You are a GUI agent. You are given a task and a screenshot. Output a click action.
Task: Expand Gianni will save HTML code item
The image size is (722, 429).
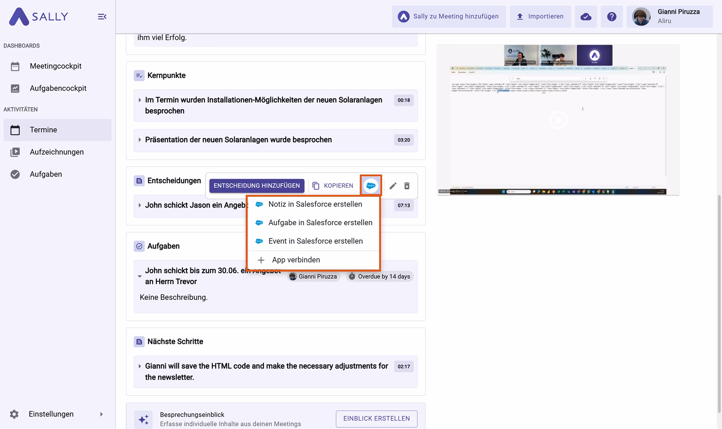coord(139,366)
